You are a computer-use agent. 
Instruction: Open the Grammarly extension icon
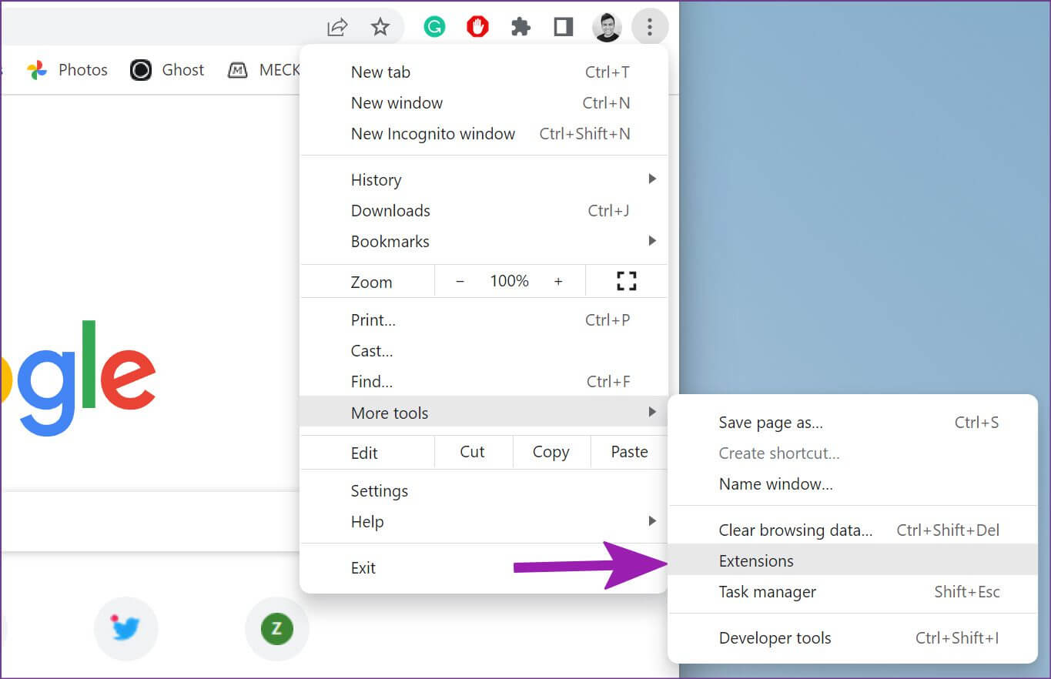(x=435, y=28)
